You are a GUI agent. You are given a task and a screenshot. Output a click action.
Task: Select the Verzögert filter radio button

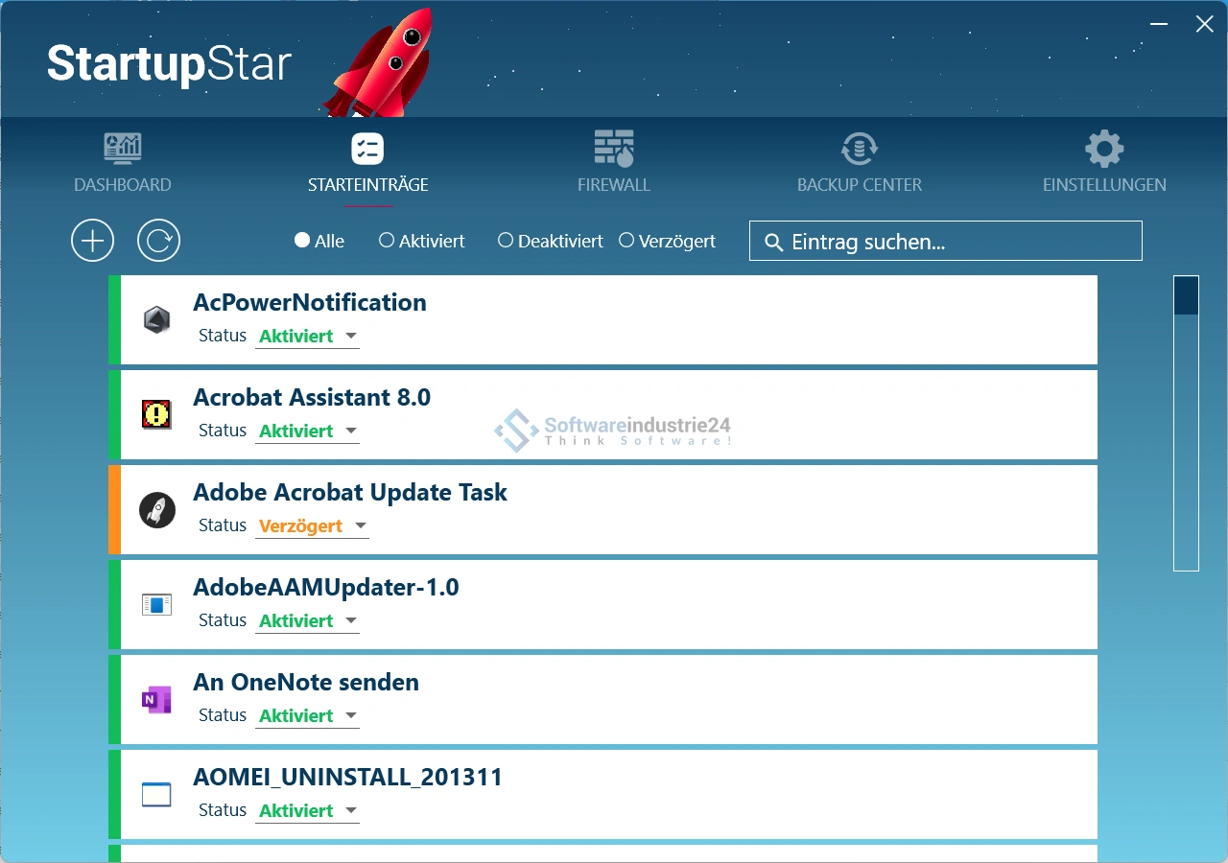pyautogui.click(x=626, y=241)
